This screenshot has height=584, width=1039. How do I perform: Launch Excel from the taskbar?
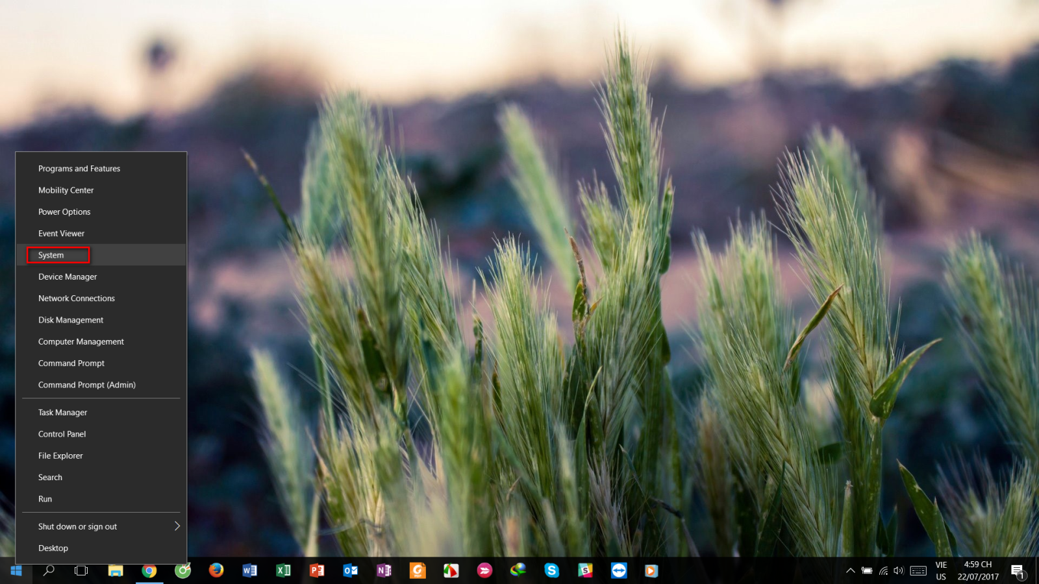click(x=283, y=571)
